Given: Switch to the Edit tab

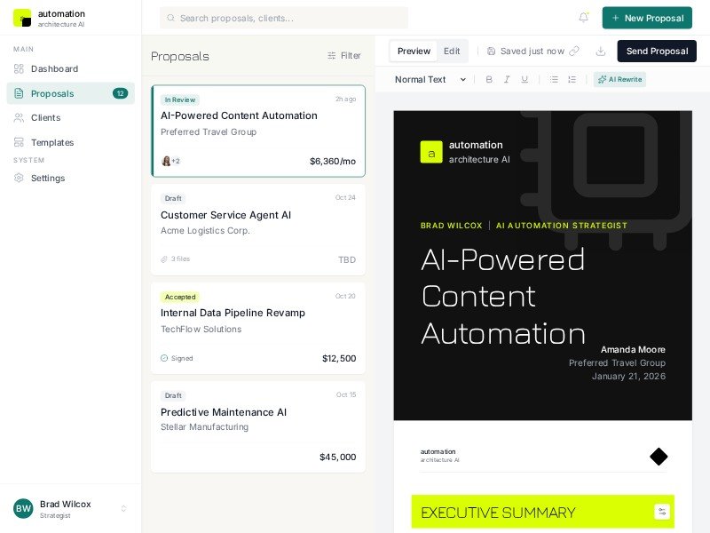Looking at the screenshot, I should pyautogui.click(x=452, y=52).
